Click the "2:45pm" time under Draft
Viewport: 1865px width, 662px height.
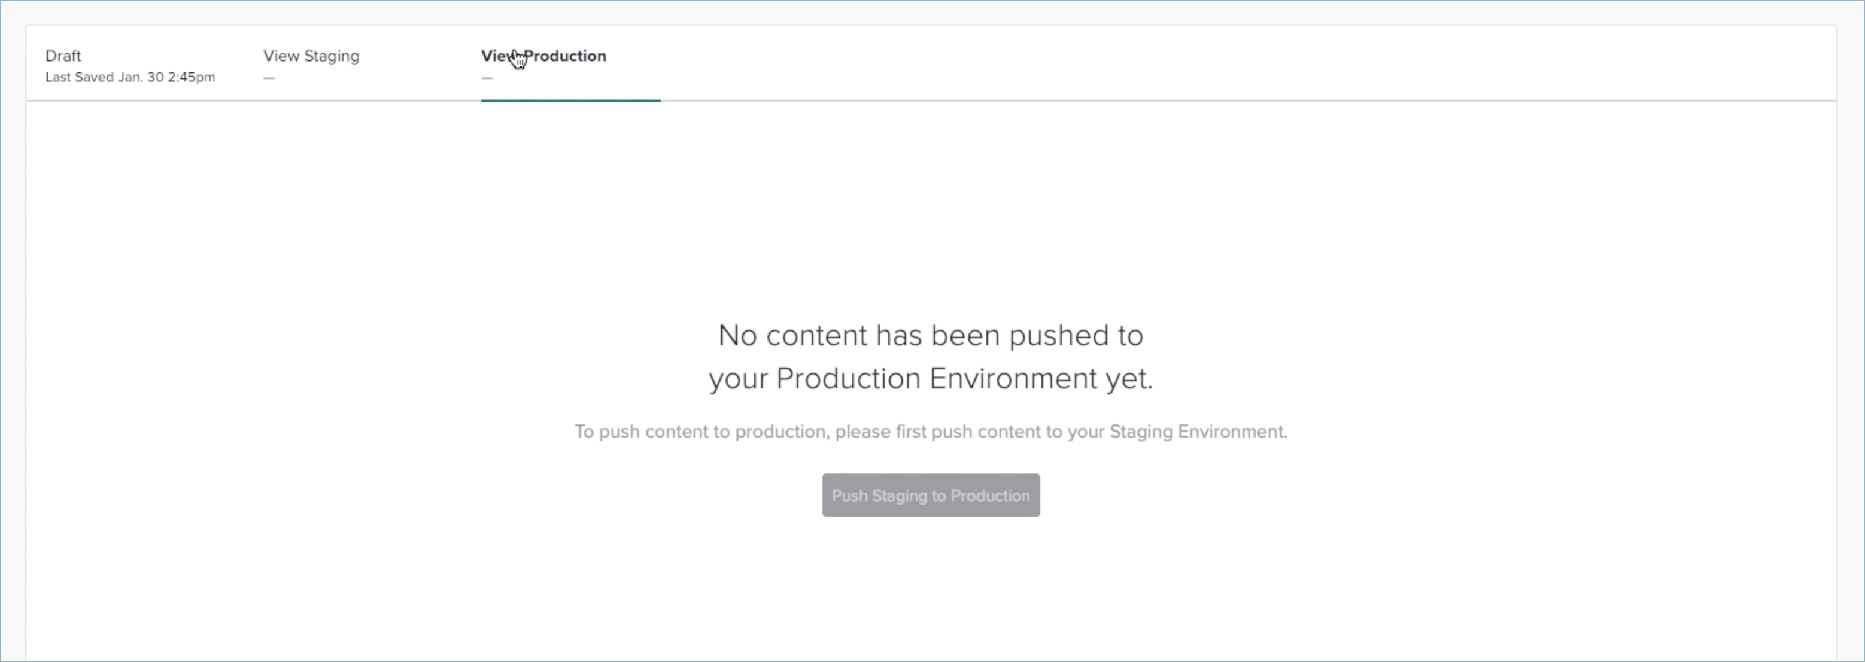pyautogui.click(x=191, y=77)
